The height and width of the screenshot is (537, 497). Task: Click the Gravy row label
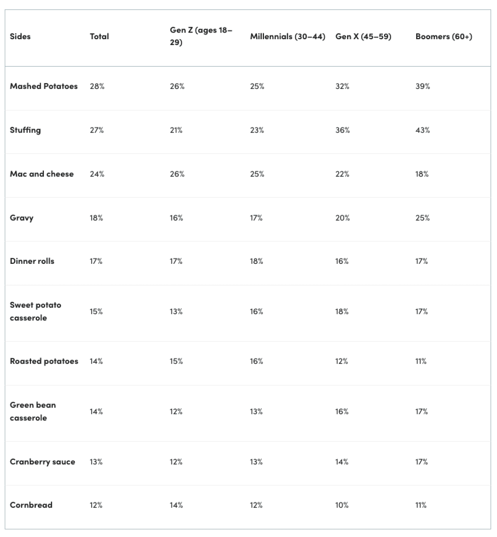(22, 218)
